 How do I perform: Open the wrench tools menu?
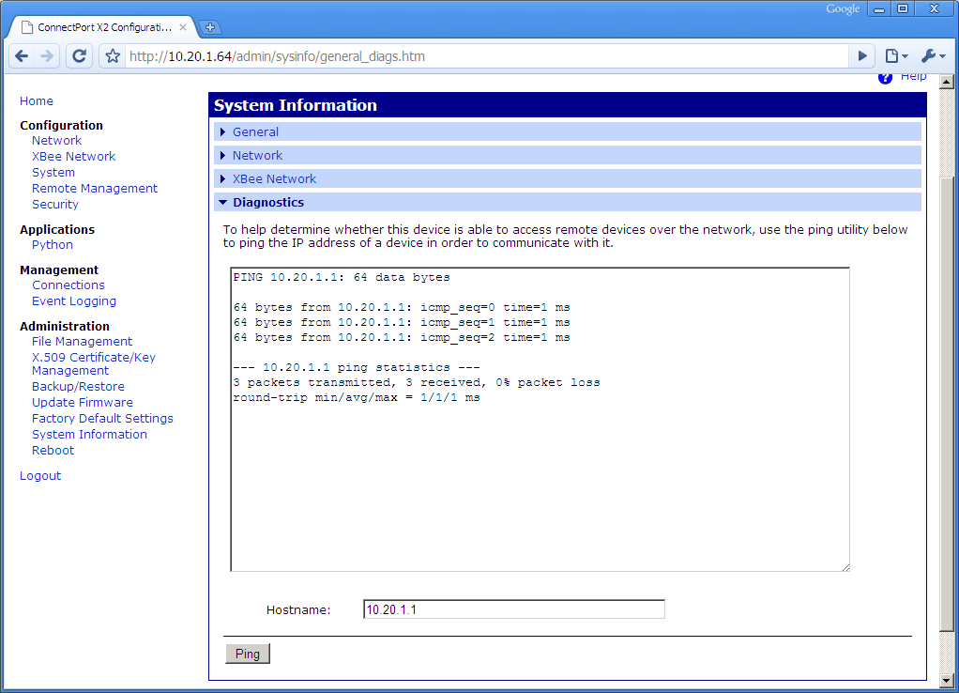click(933, 56)
